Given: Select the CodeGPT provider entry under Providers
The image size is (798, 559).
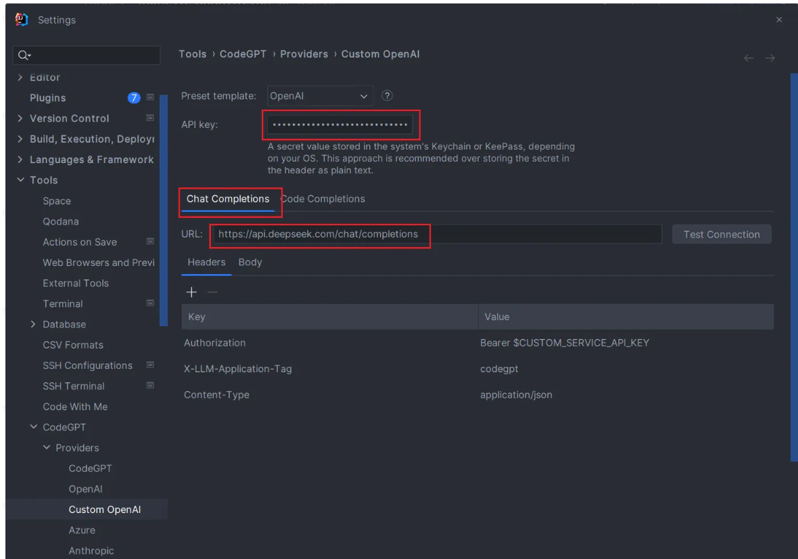Looking at the screenshot, I should pos(90,468).
